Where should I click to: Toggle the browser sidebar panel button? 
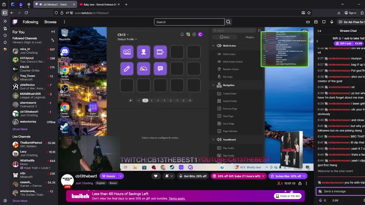click(5, 13)
